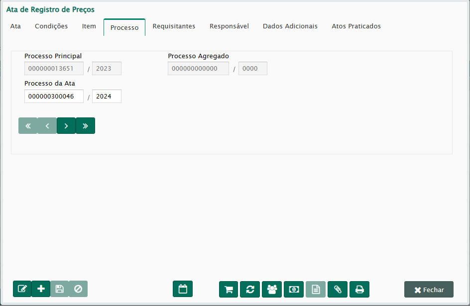Select the Item tab
The image size is (470, 306).
click(89, 26)
